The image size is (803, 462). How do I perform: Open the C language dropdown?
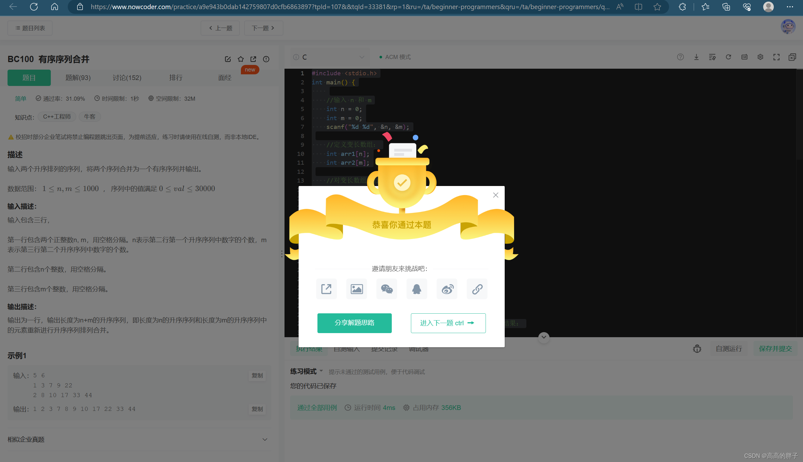pyautogui.click(x=330, y=57)
